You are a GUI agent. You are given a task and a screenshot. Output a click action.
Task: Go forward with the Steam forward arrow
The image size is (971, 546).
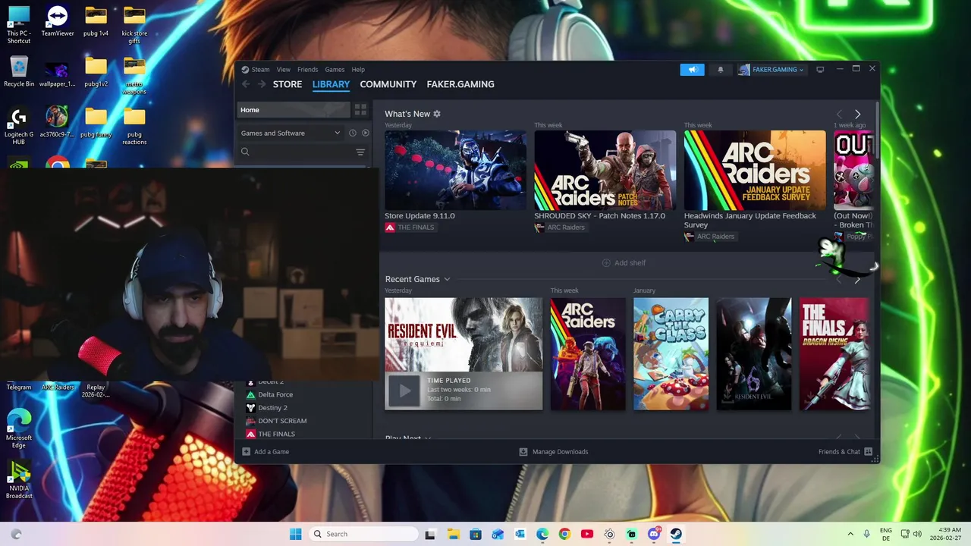click(261, 84)
